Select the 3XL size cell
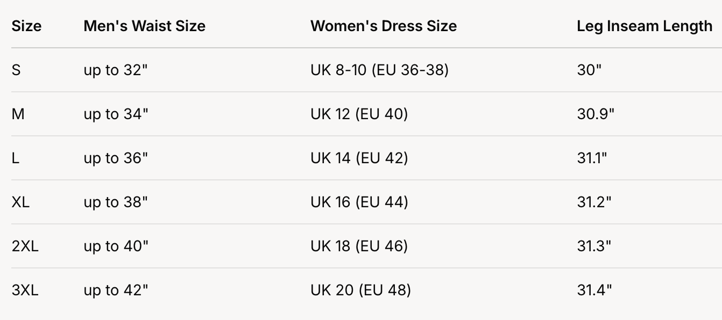Screen dimensions: 722x320 click(25, 290)
